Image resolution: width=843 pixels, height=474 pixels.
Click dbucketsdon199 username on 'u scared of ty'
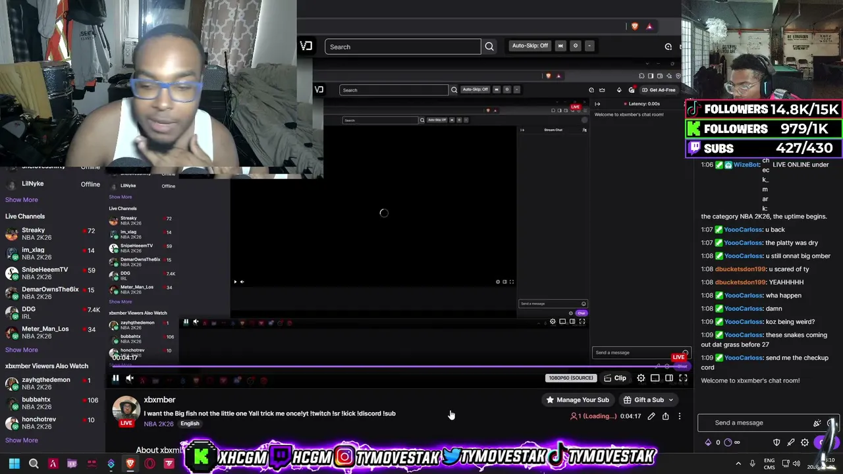tap(740, 269)
